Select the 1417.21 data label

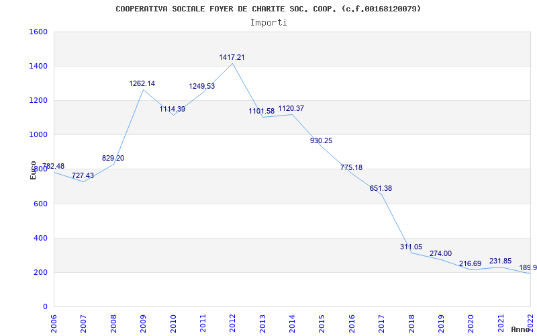click(x=232, y=57)
